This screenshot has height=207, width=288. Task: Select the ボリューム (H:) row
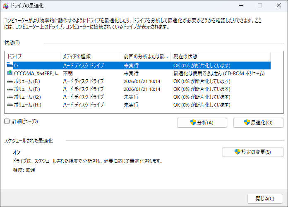[x=139, y=105]
